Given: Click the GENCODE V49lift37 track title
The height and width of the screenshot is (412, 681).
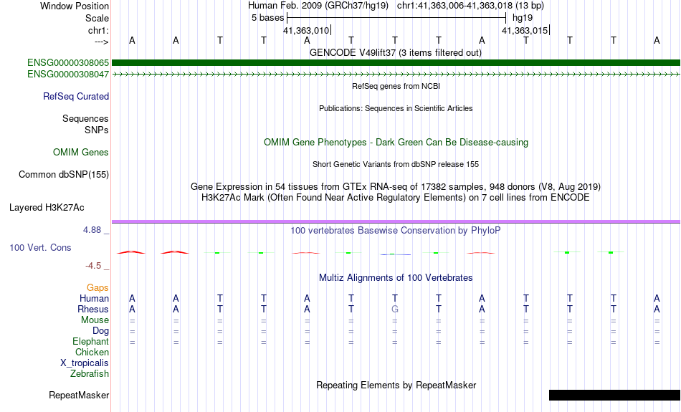Looking at the screenshot, I should (396, 52).
